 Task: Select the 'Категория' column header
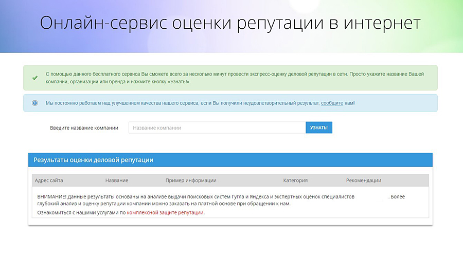pos(295,180)
